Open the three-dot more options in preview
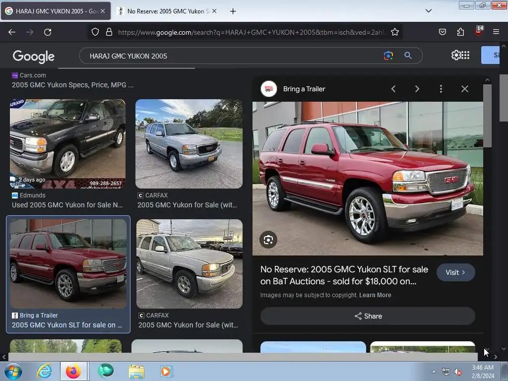The height and width of the screenshot is (381, 508). pyautogui.click(x=441, y=89)
